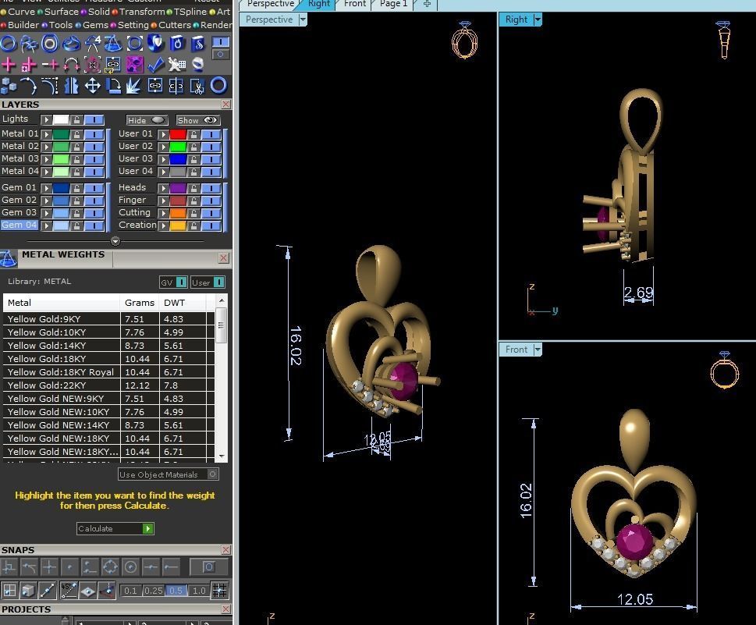Add a new viewport tab with plus
The width and height of the screenshot is (756, 625).
[428, 4]
